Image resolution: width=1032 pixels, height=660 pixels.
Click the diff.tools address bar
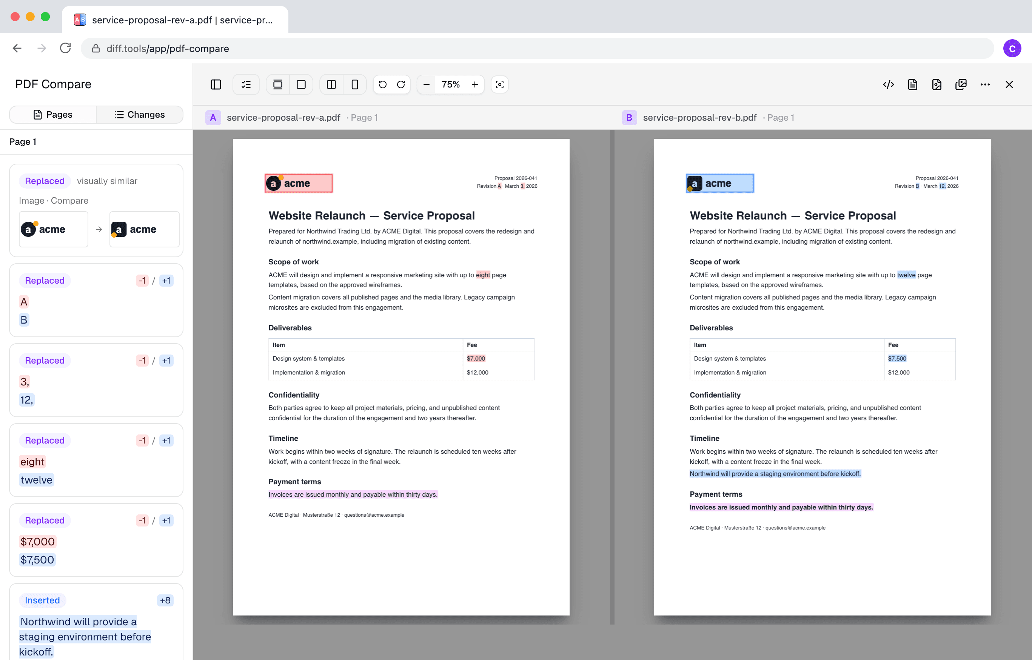(x=537, y=48)
